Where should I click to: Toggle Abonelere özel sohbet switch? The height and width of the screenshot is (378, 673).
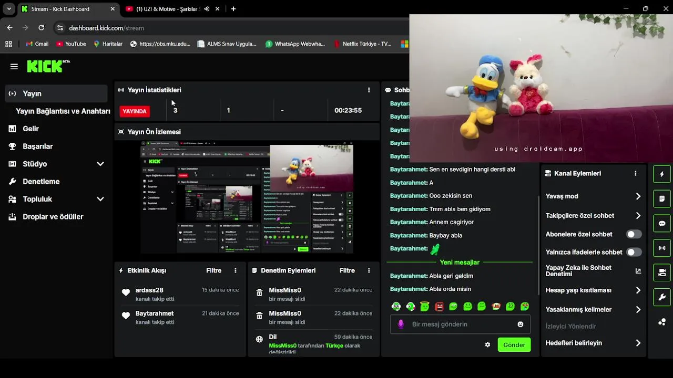point(634,234)
